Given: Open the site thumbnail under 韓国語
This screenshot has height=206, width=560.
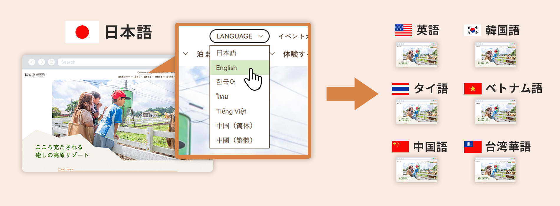Looking at the screenshot, I should click(x=495, y=55).
